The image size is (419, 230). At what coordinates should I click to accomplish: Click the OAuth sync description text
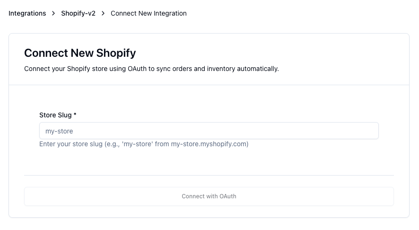click(x=151, y=69)
